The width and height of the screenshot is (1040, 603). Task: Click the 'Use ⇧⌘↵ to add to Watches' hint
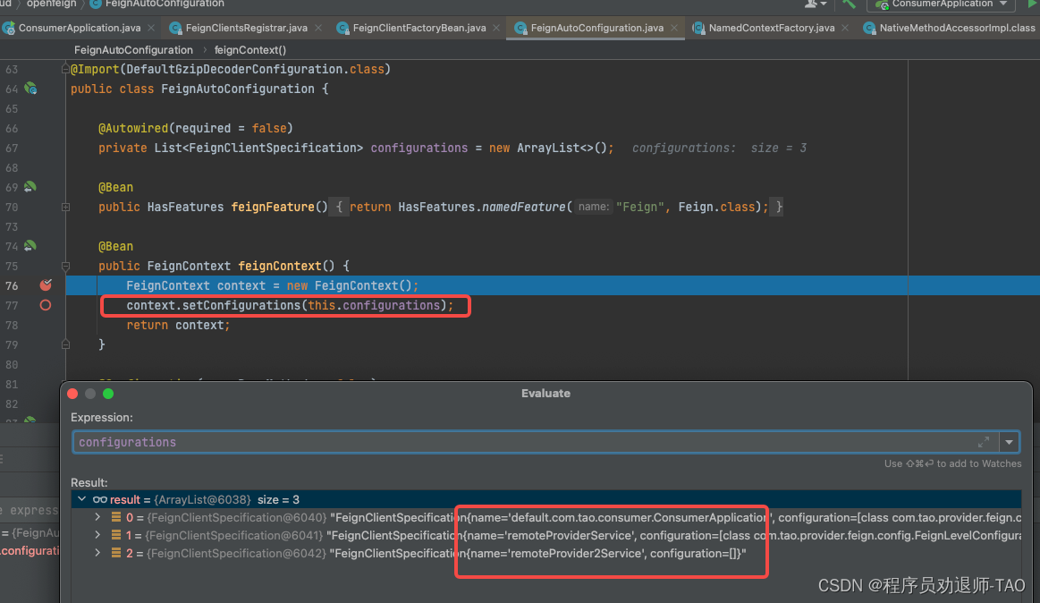(952, 463)
